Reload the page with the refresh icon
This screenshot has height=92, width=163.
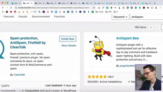11,8
